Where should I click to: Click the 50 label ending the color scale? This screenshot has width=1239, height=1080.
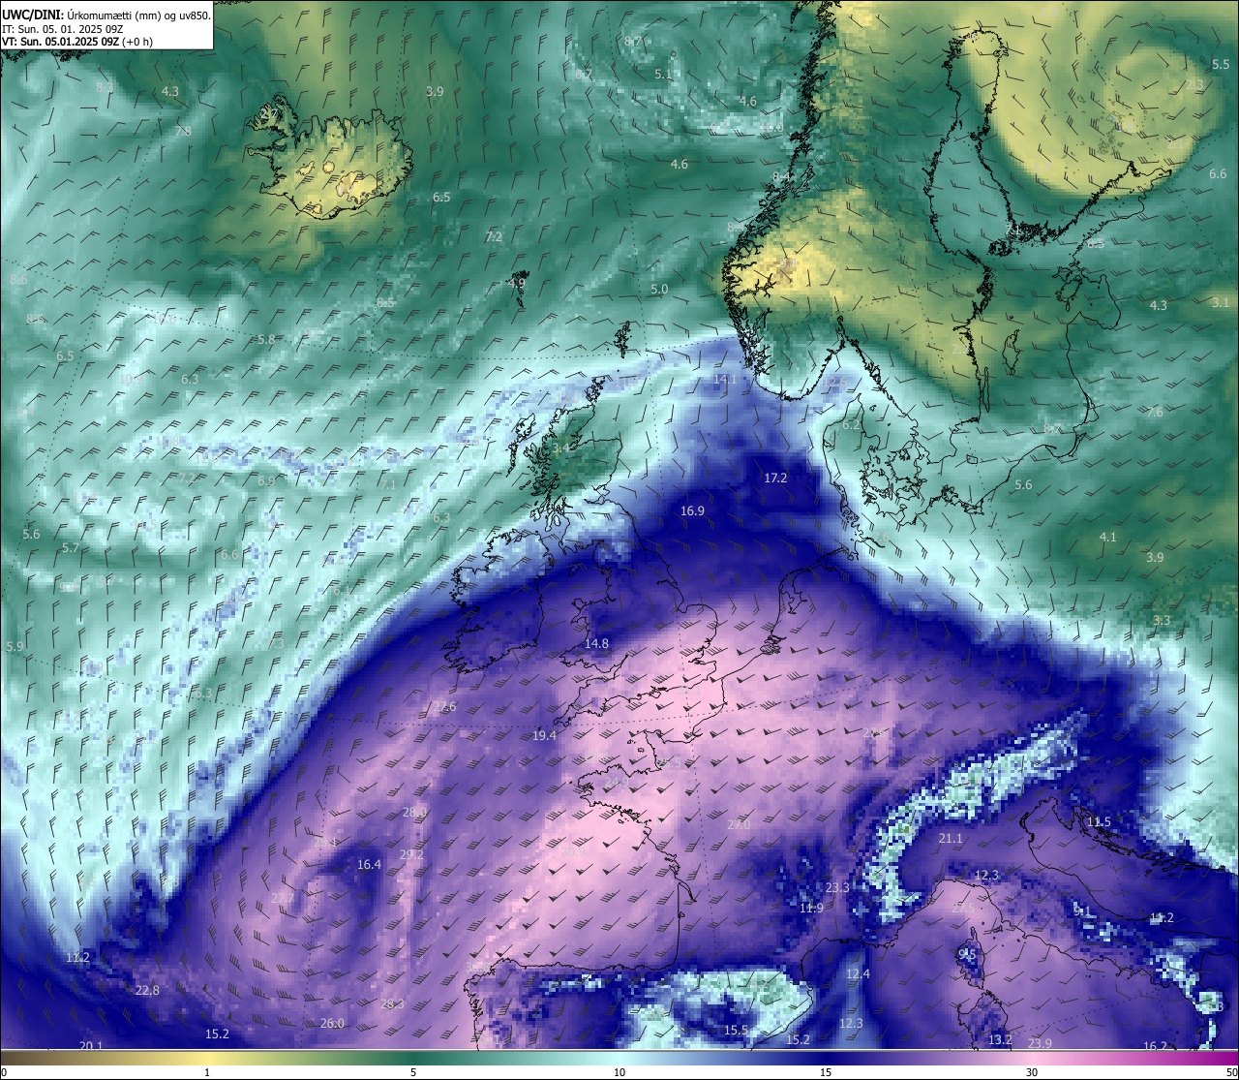1231,1072
